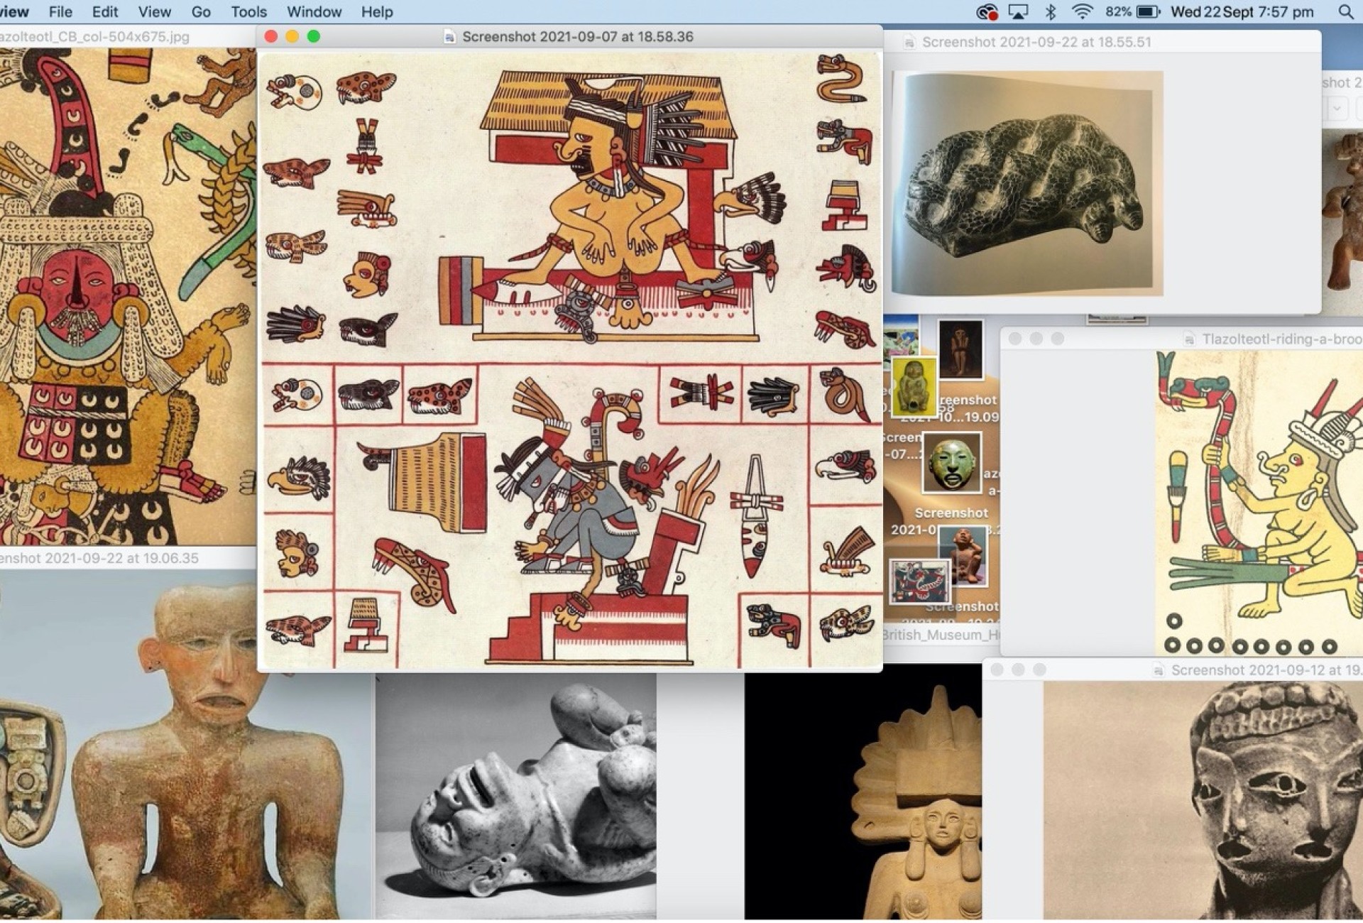Bring Screenshot 2021-09-12 window to front
Screen dimensions: 1363x923
tap(1265, 670)
